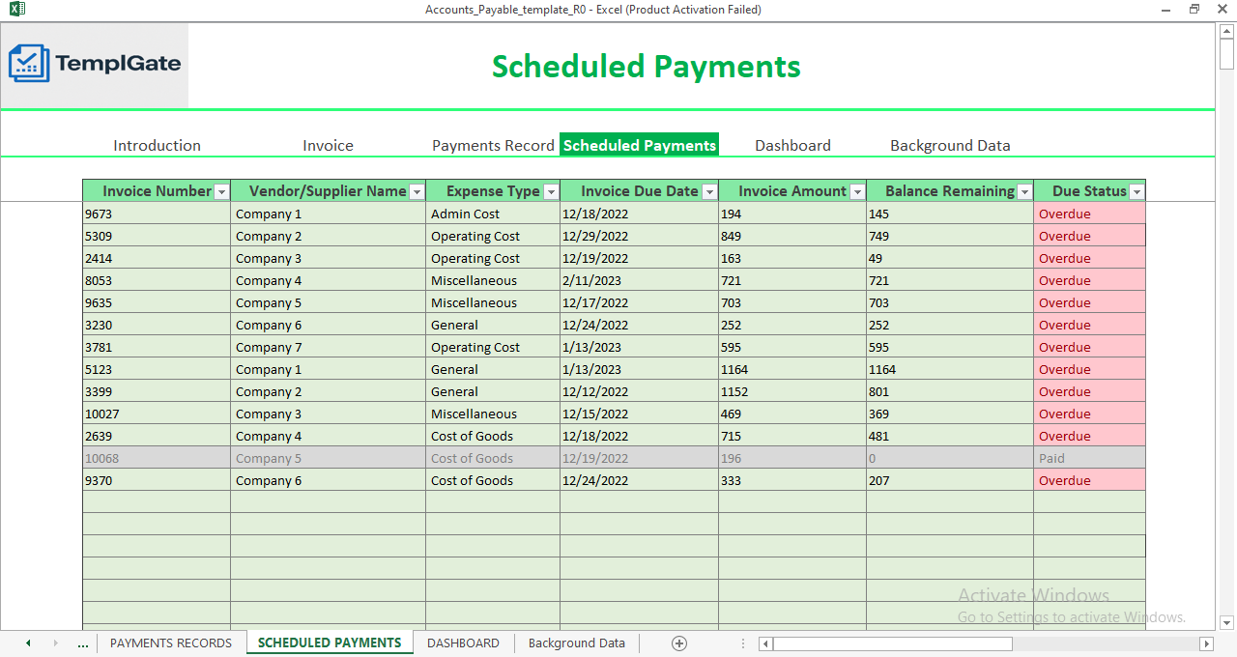Select invoice amount cell 1152
Image resolution: width=1237 pixels, height=657 pixels.
[792, 391]
